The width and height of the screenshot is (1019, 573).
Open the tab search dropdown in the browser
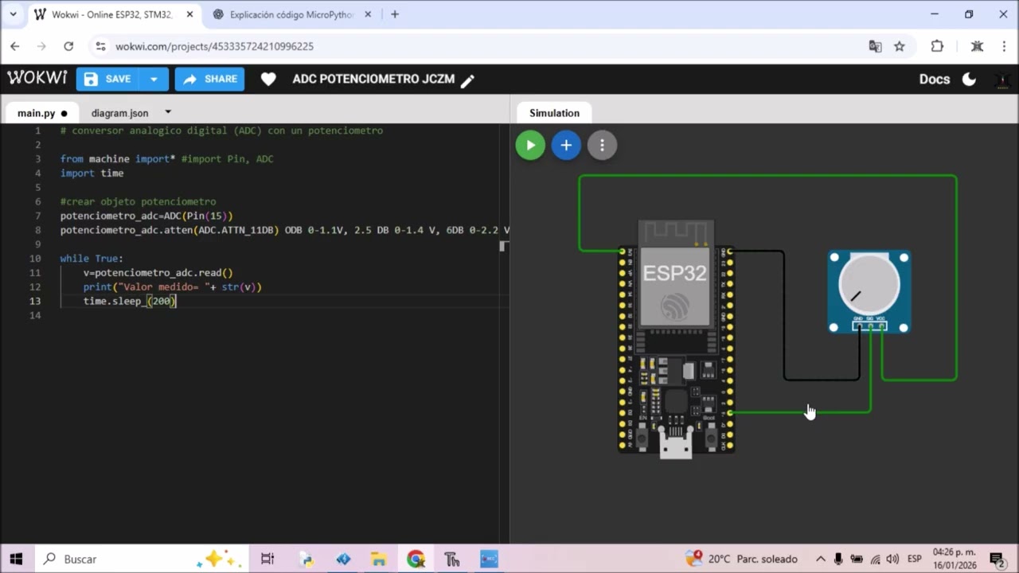[x=13, y=14]
